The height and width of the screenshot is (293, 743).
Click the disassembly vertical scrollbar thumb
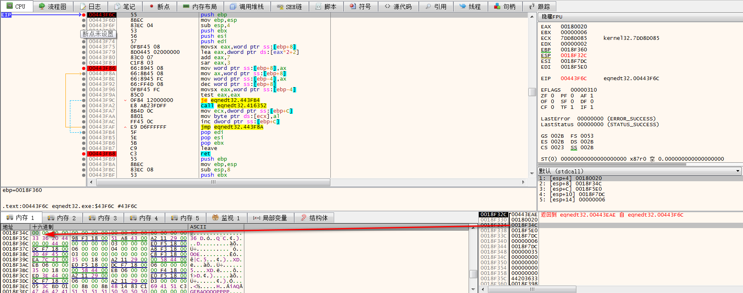532,92
